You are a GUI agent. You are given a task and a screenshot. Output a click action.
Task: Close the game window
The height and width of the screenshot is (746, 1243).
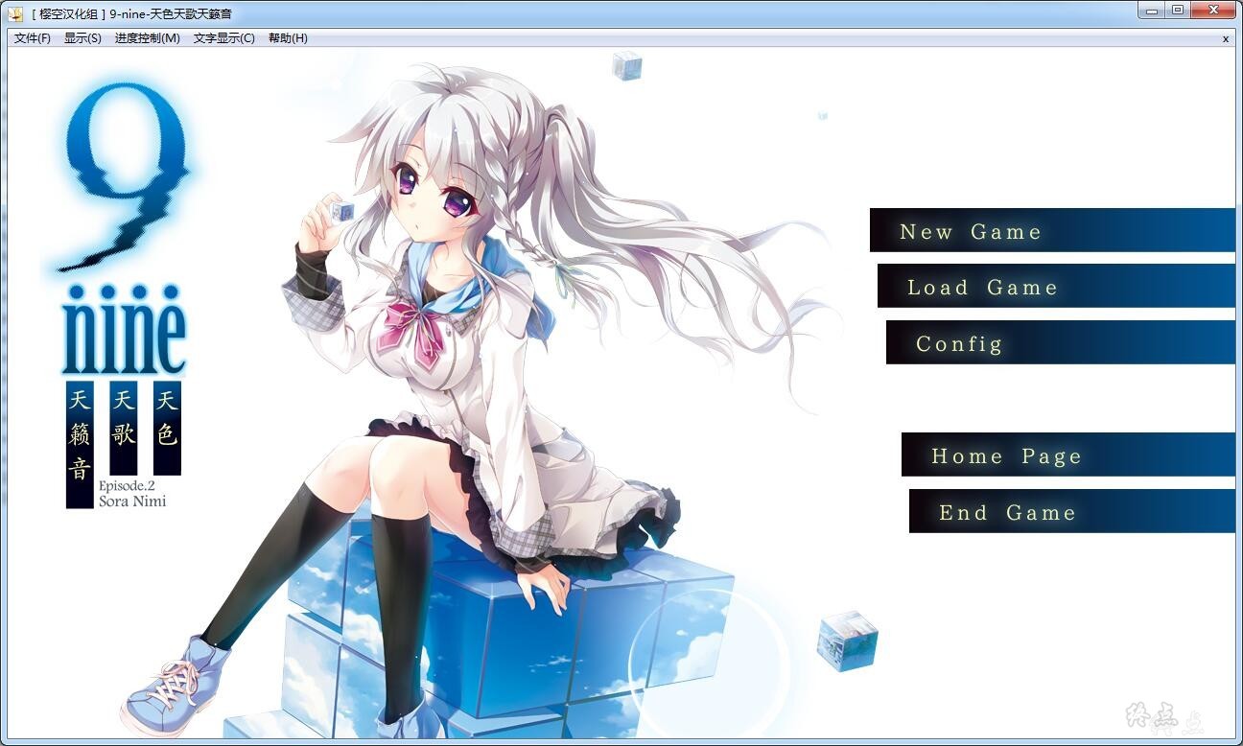1213,10
